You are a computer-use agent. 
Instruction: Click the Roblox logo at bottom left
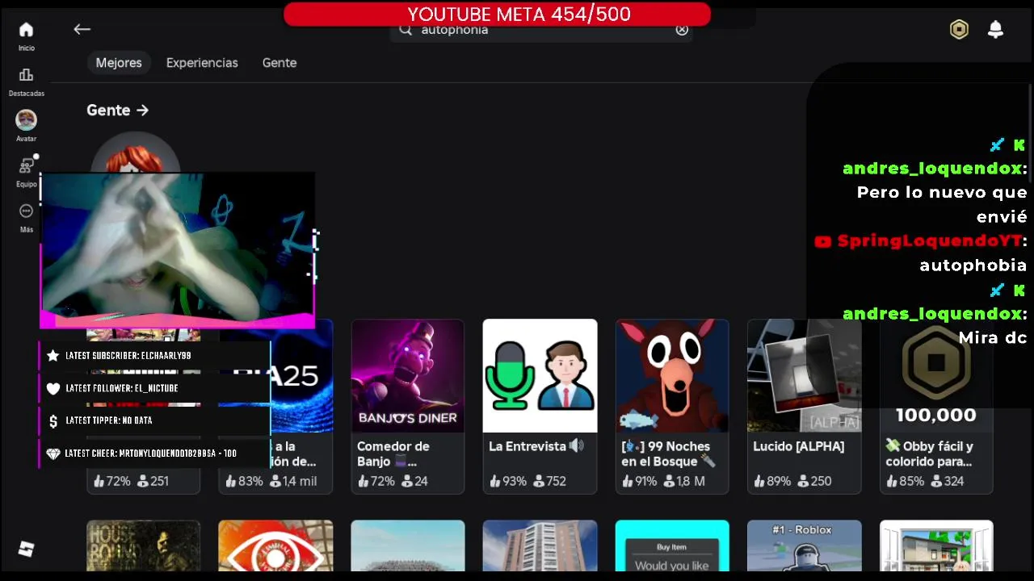click(x=26, y=549)
